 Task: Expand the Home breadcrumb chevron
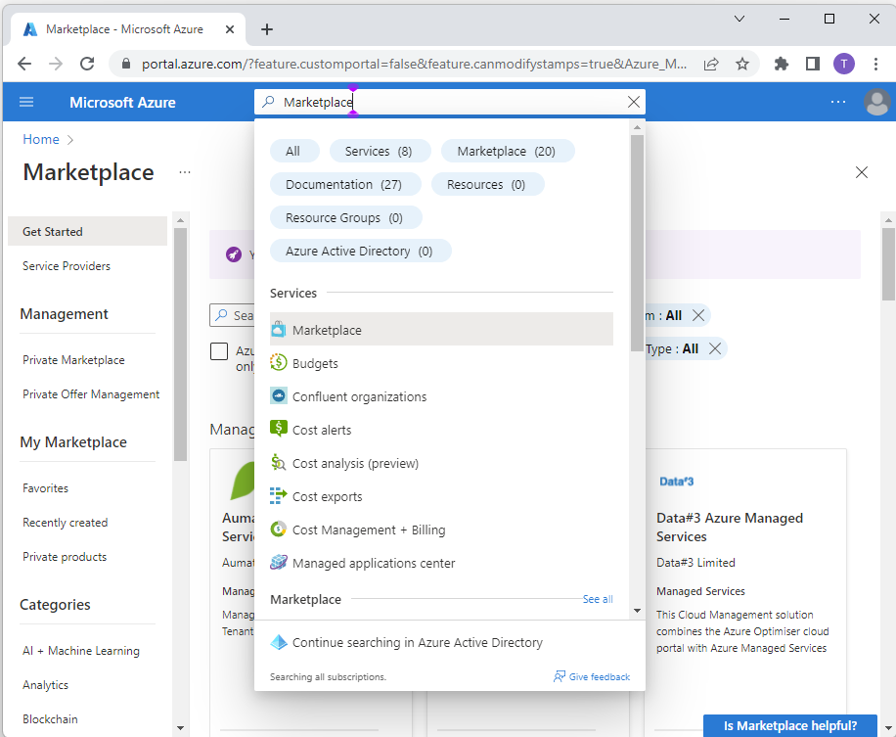(x=70, y=140)
